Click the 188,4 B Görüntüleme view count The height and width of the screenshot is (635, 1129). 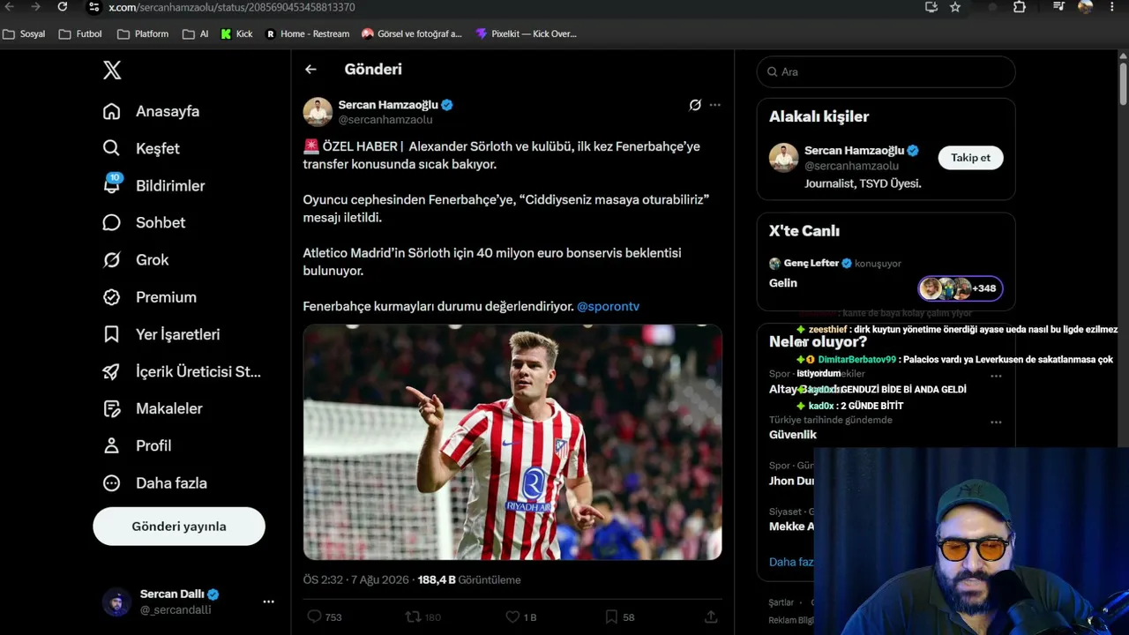(469, 580)
